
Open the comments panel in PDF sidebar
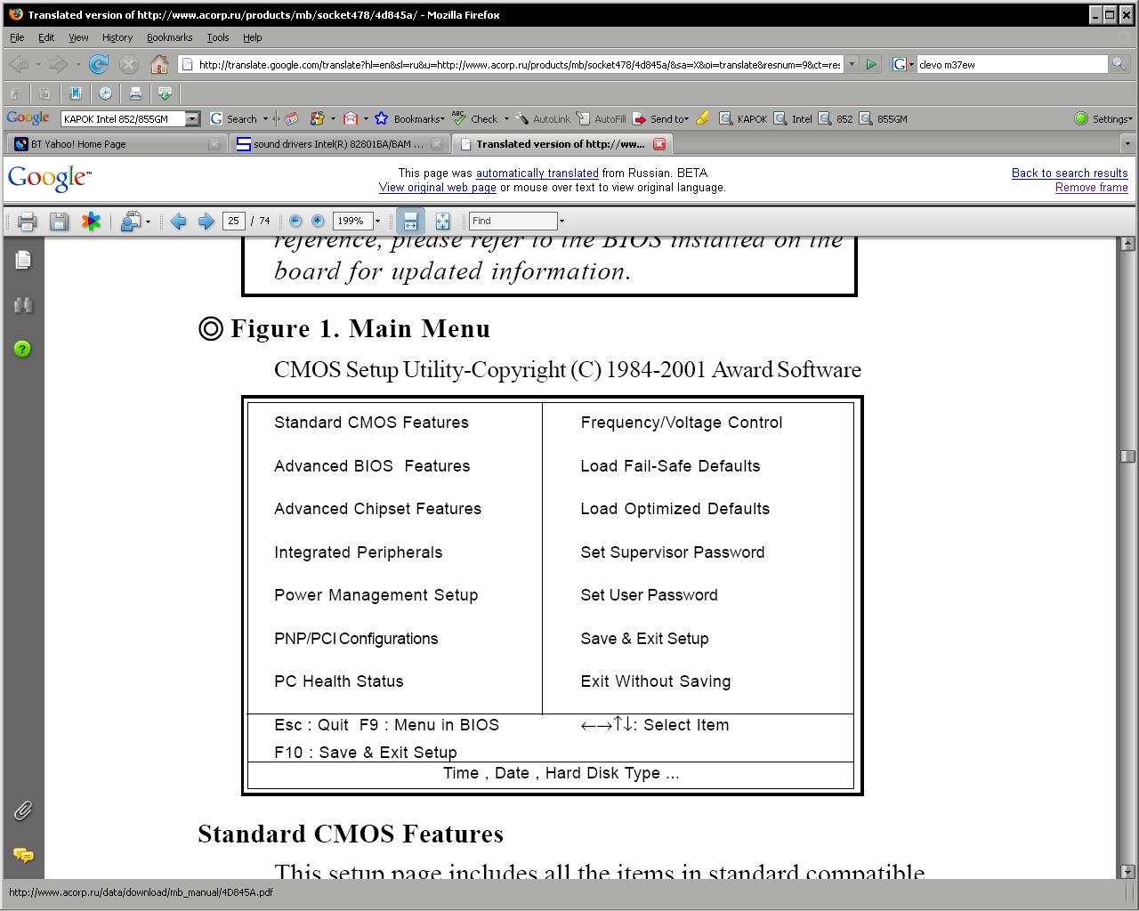click(x=23, y=855)
